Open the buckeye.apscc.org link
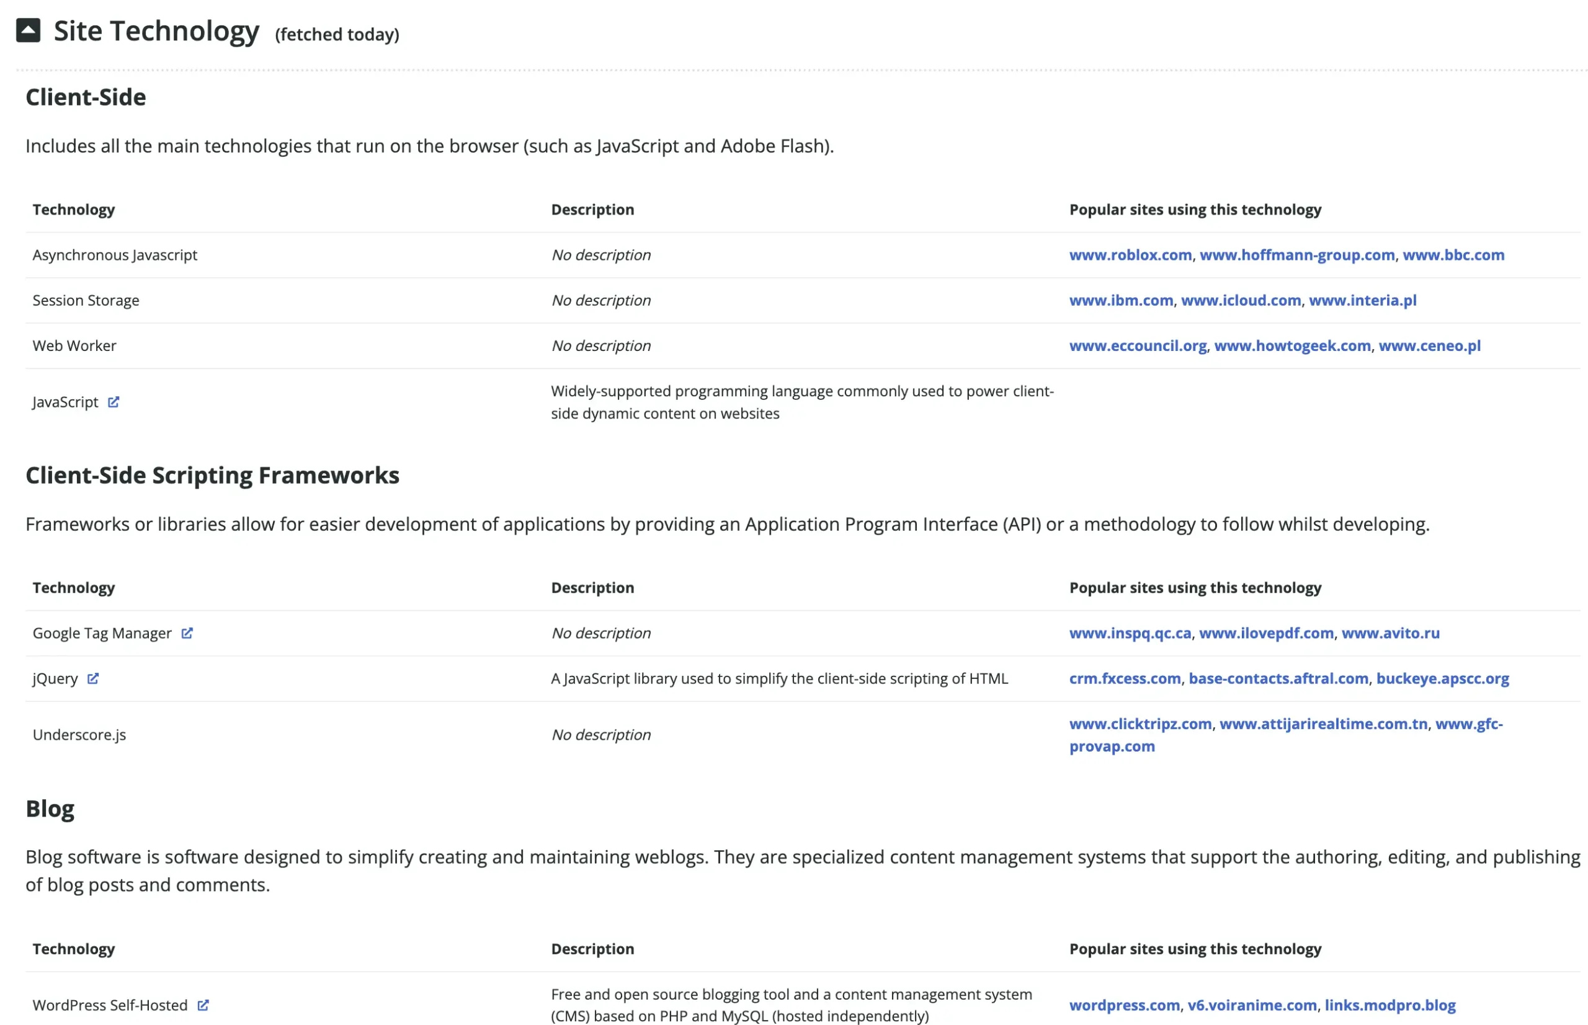Viewport: 1588px width, 1025px height. point(1443,678)
